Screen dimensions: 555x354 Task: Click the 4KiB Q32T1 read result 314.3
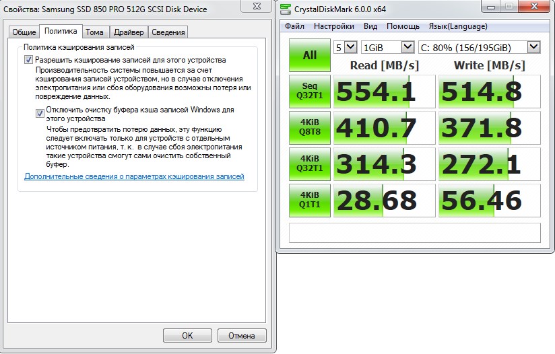pyautogui.click(x=385, y=164)
